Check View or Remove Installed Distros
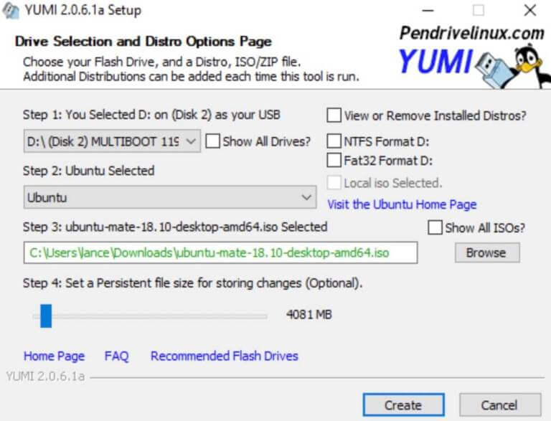 click(334, 115)
